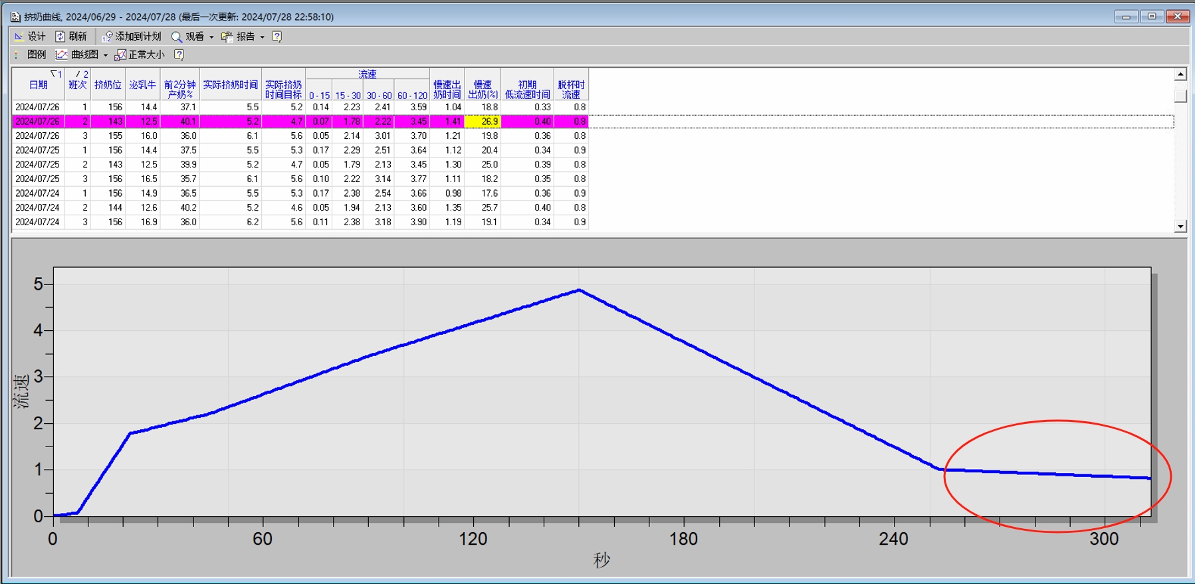Click the peak point of the blue curve

(x=579, y=290)
